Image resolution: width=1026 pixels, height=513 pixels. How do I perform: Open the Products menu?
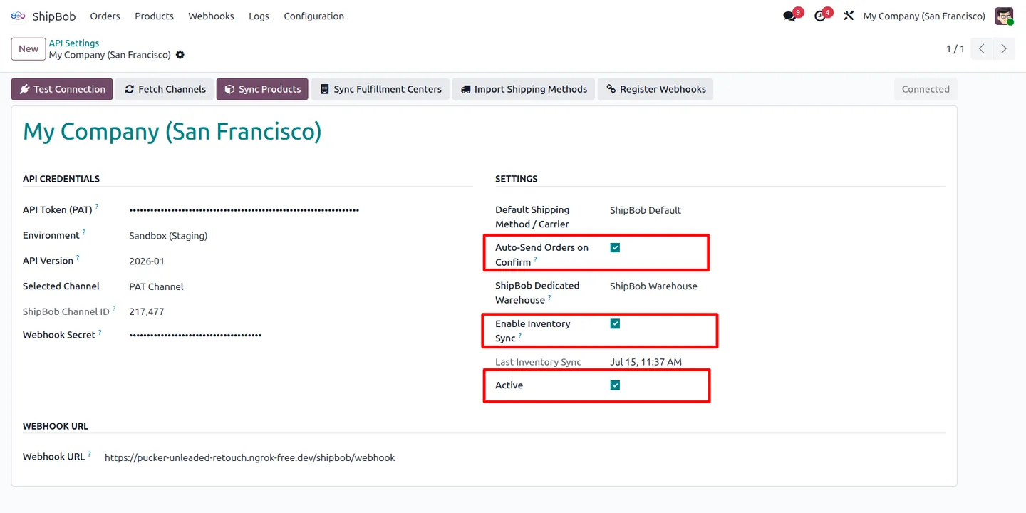tap(154, 16)
